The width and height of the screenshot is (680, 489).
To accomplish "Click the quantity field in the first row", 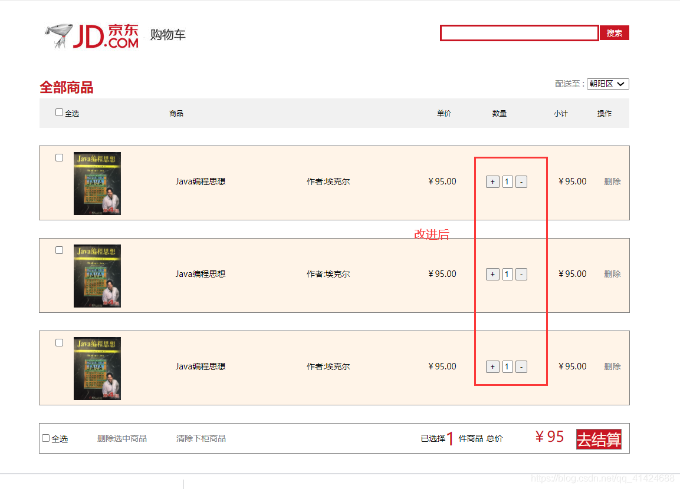I will (x=507, y=182).
